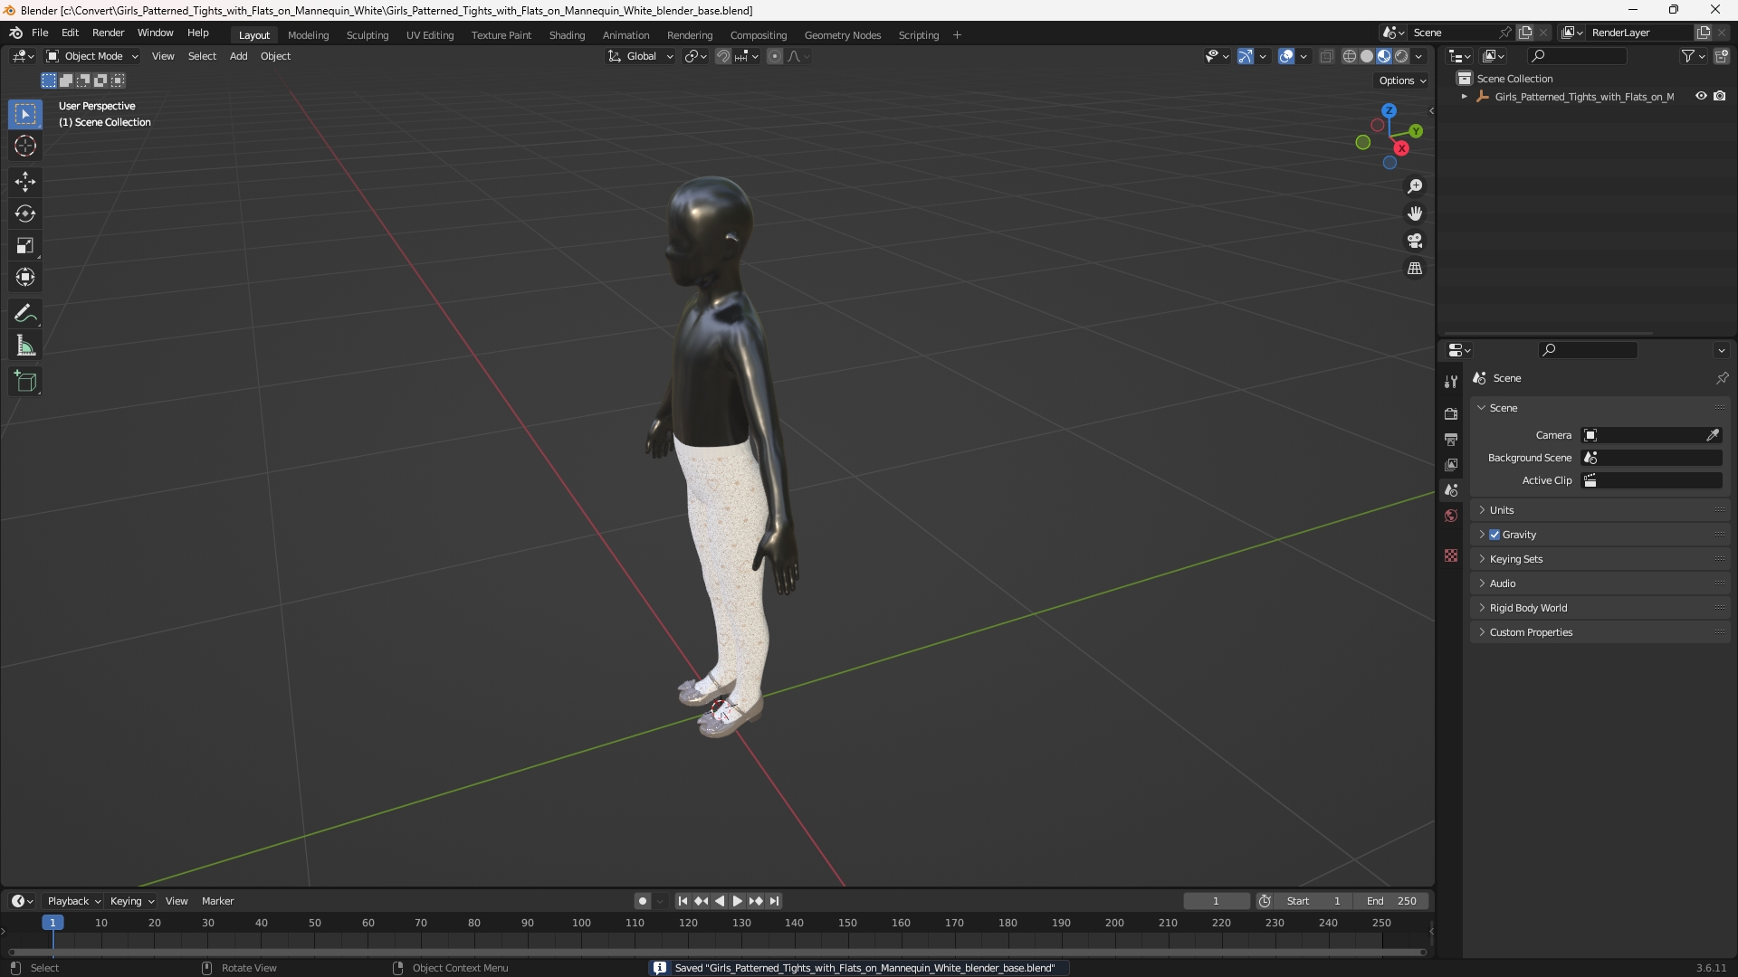Switch to rendered shading
The width and height of the screenshot is (1738, 977).
click(1401, 56)
